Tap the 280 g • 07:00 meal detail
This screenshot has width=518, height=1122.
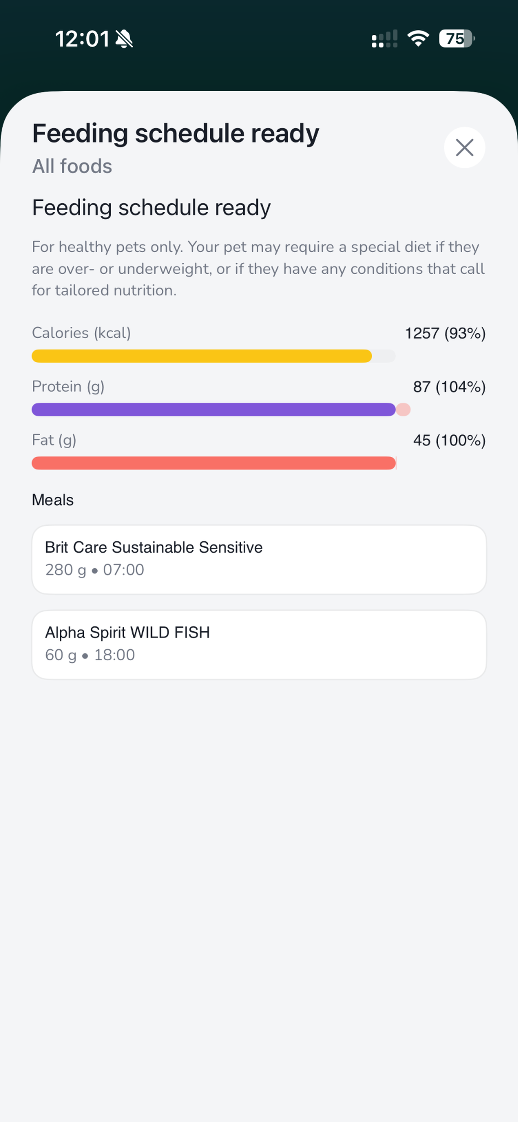(x=95, y=570)
